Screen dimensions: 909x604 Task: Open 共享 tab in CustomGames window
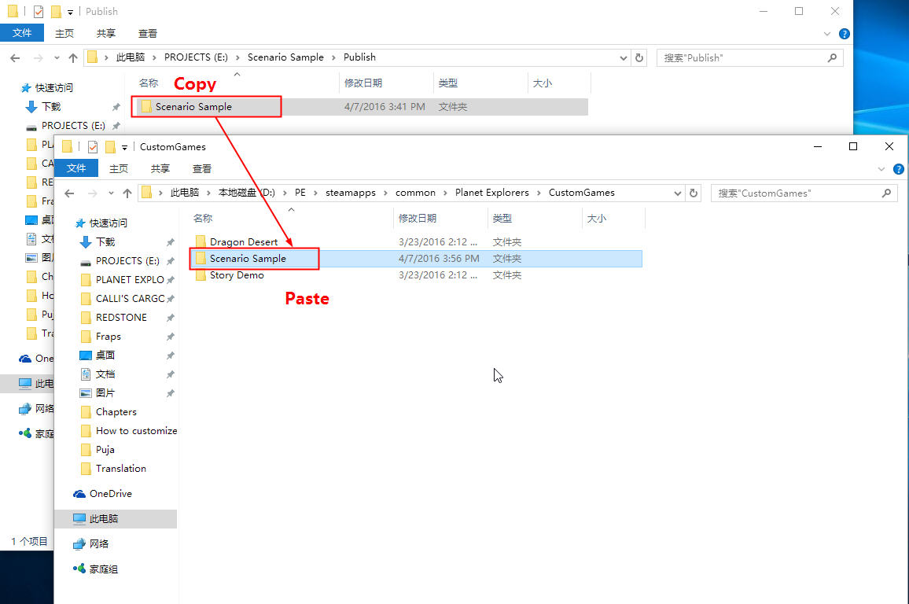pos(160,168)
